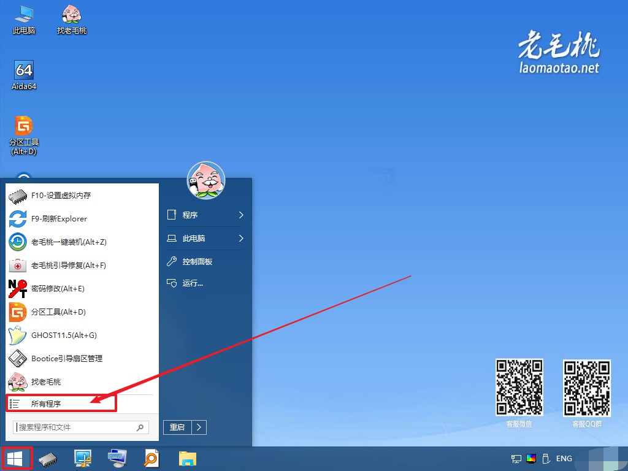
Task: Expand power options arrow beside 重启
Action: (199, 427)
